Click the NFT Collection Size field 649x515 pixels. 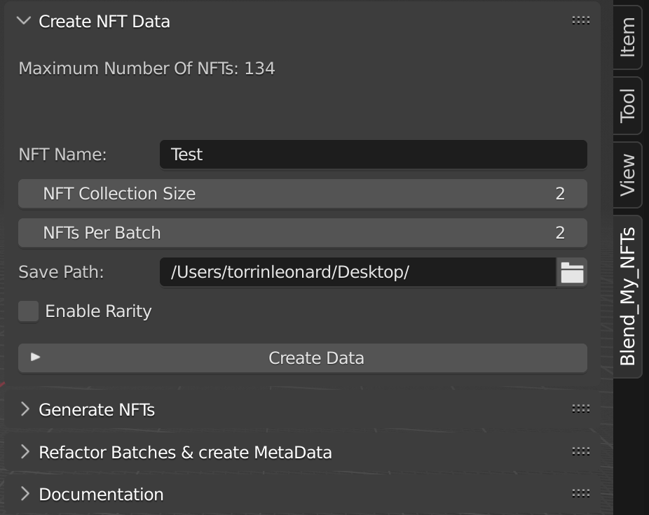(303, 193)
